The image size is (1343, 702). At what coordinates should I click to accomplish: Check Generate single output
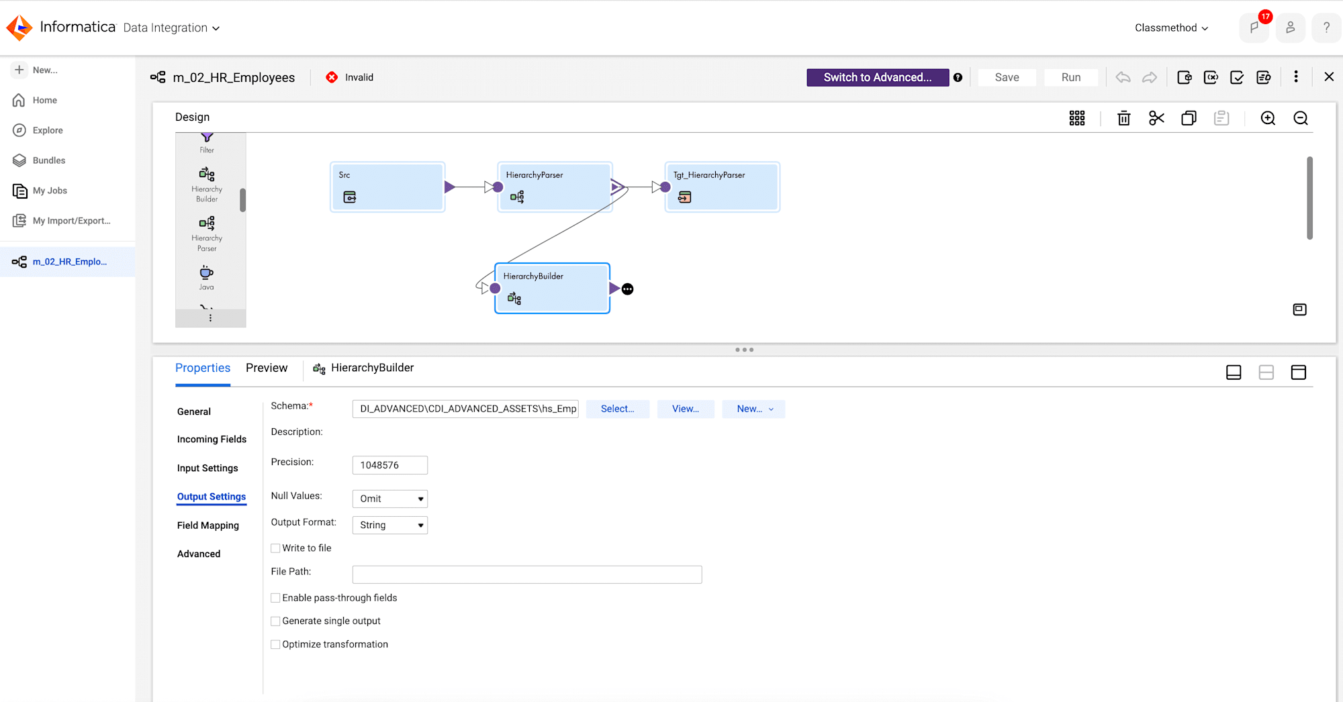coord(275,621)
